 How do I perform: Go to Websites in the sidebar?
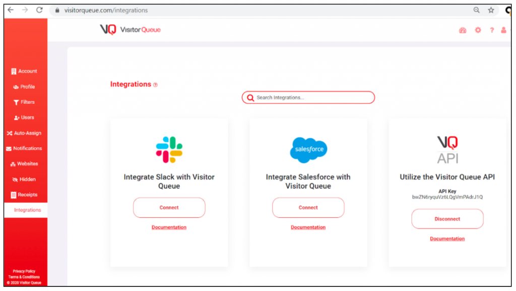pos(24,163)
